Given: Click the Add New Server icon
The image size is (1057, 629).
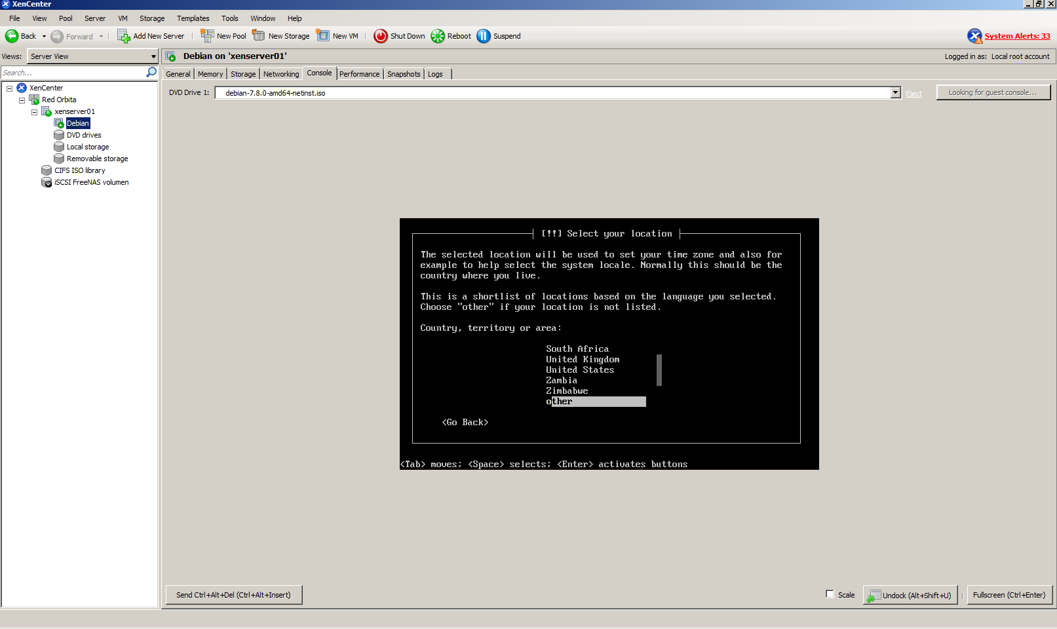Looking at the screenshot, I should pos(123,36).
